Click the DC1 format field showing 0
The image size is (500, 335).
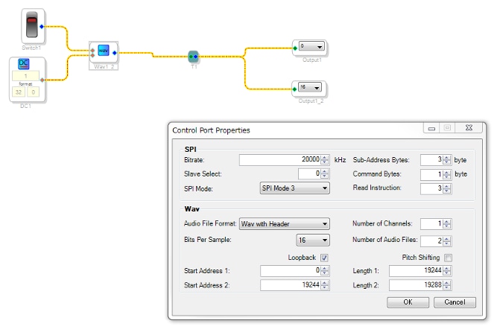[34, 92]
